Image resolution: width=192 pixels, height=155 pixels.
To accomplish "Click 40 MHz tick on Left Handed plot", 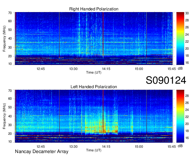I will [x=10, y=116].
